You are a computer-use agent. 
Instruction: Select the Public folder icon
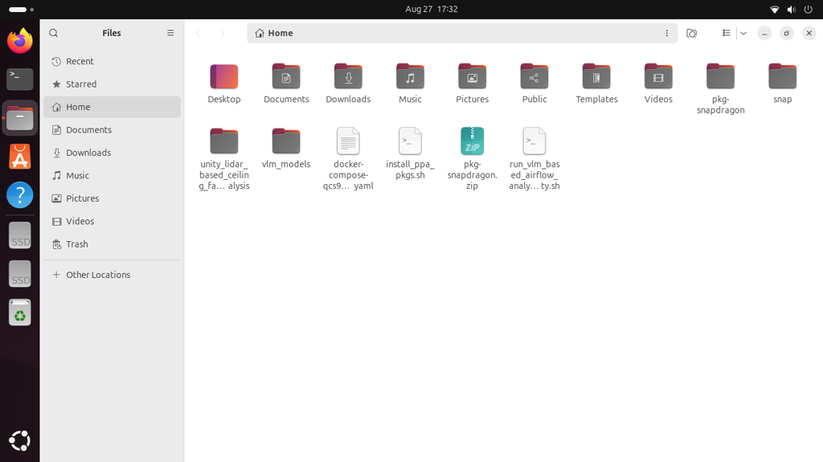534,76
